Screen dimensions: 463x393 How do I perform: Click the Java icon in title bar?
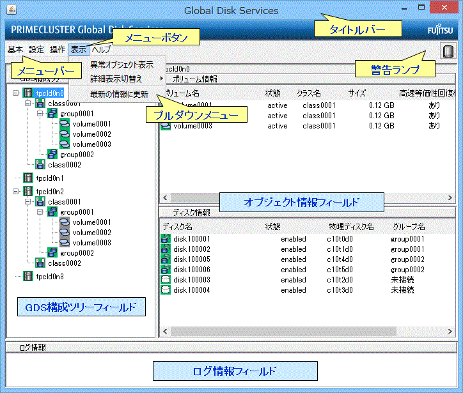pyautogui.click(x=12, y=10)
